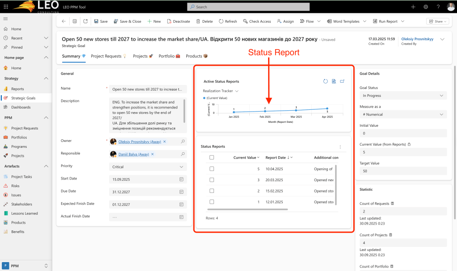Refresh the Active Status Reports chart
Screen dimensions: 457x271
point(325,81)
